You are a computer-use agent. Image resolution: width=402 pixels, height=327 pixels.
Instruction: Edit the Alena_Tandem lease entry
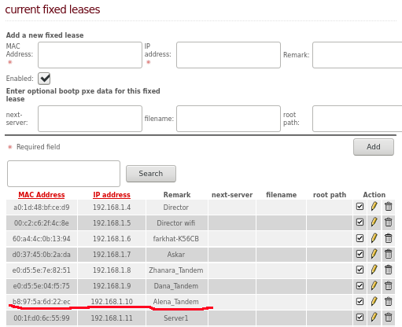(374, 301)
